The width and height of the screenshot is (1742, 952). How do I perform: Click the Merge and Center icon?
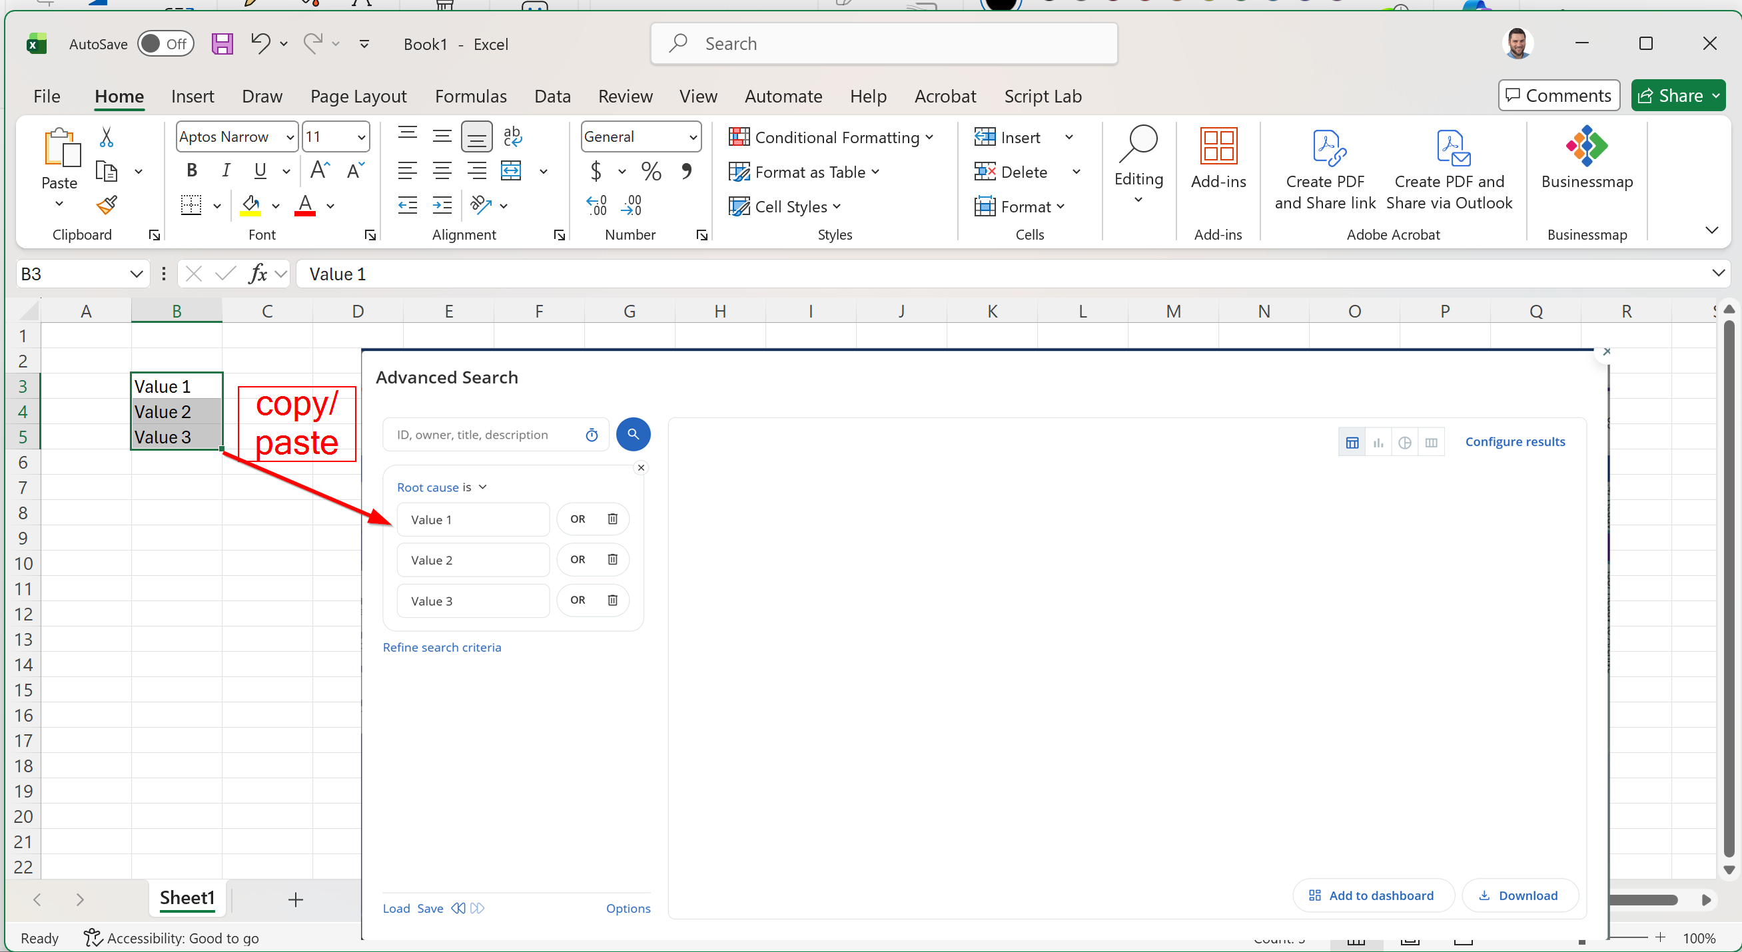point(511,171)
